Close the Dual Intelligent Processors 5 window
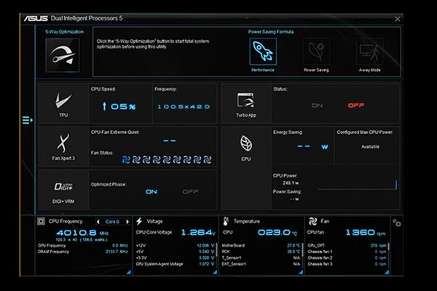The height and width of the screenshot is (291, 437). (398, 19)
